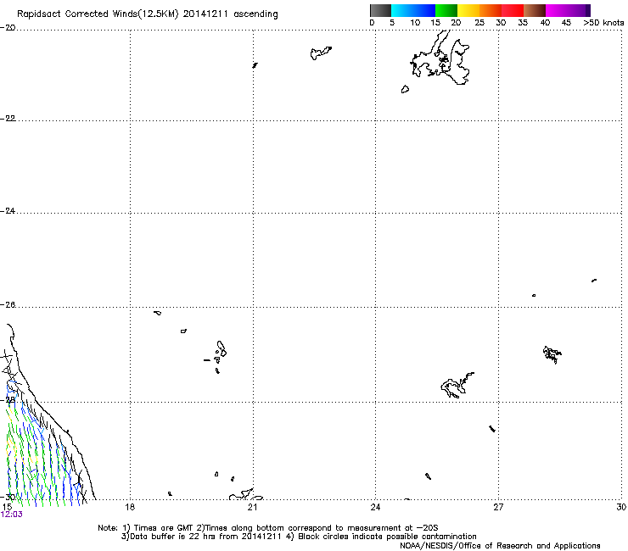Click the '18' longitude axis label
Viewport: 628px width, 551px height.
pos(130,507)
